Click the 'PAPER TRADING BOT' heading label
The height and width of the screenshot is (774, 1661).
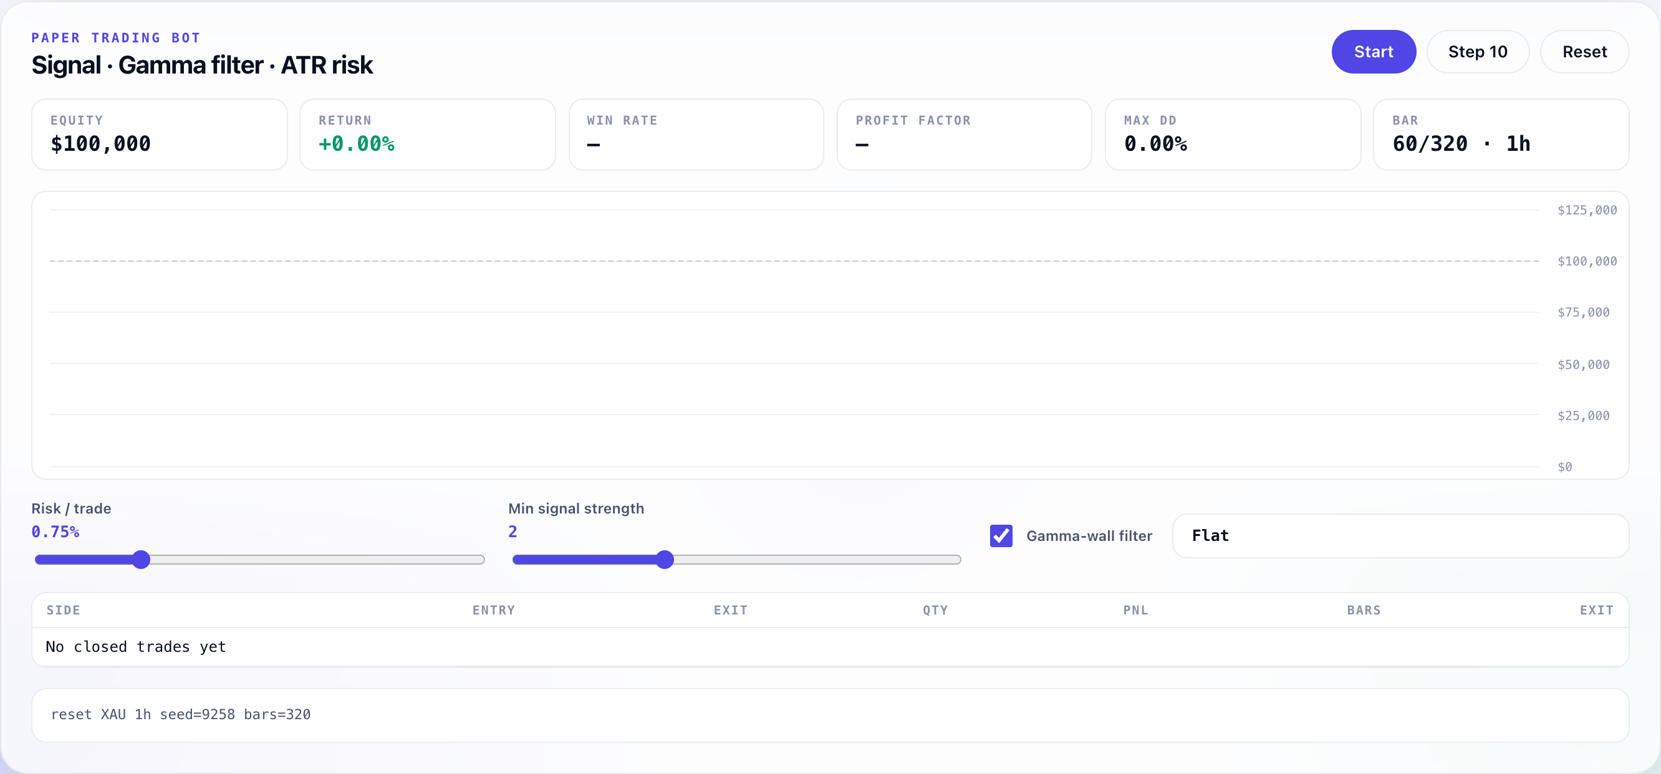116,38
